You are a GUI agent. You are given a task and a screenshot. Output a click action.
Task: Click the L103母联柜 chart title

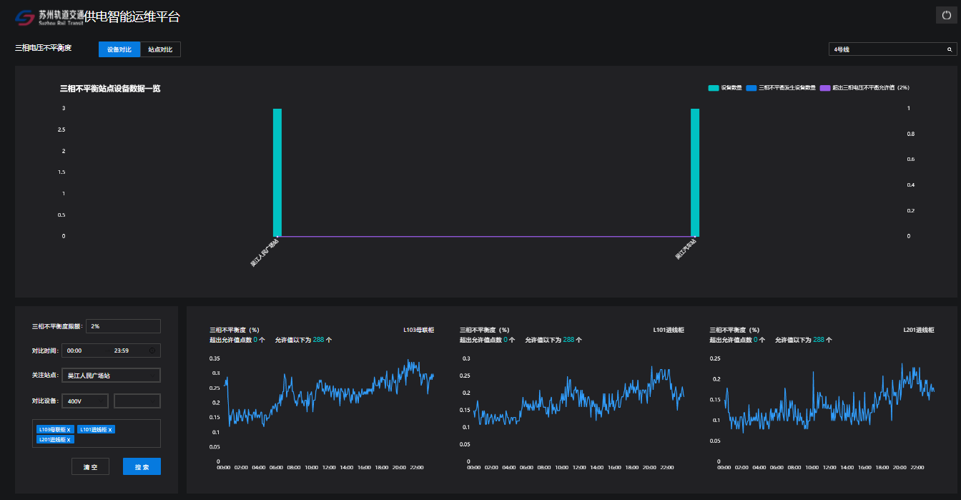click(419, 330)
